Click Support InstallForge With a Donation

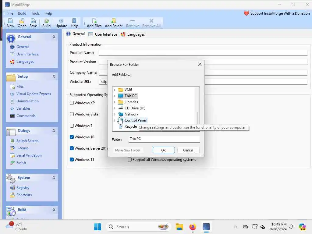point(280,13)
